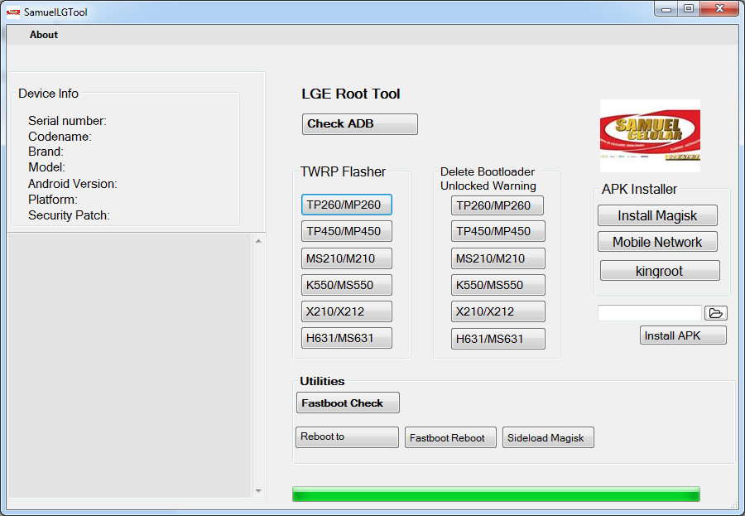Click the Device Info group title
Image resolution: width=745 pixels, height=516 pixels.
[x=48, y=94]
